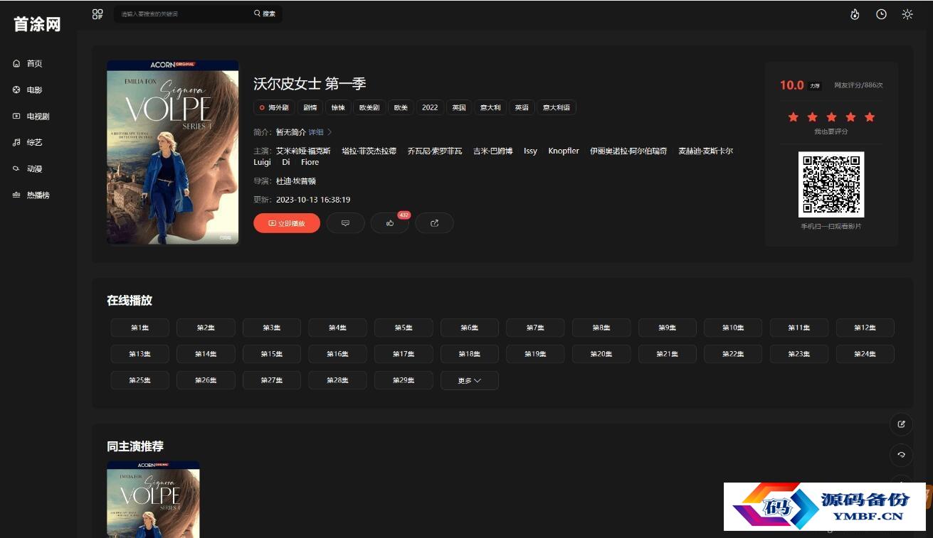Image resolution: width=933 pixels, height=538 pixels.
Task: Rate with the third star
Action: pyautogui.click(x=831, y=117)
